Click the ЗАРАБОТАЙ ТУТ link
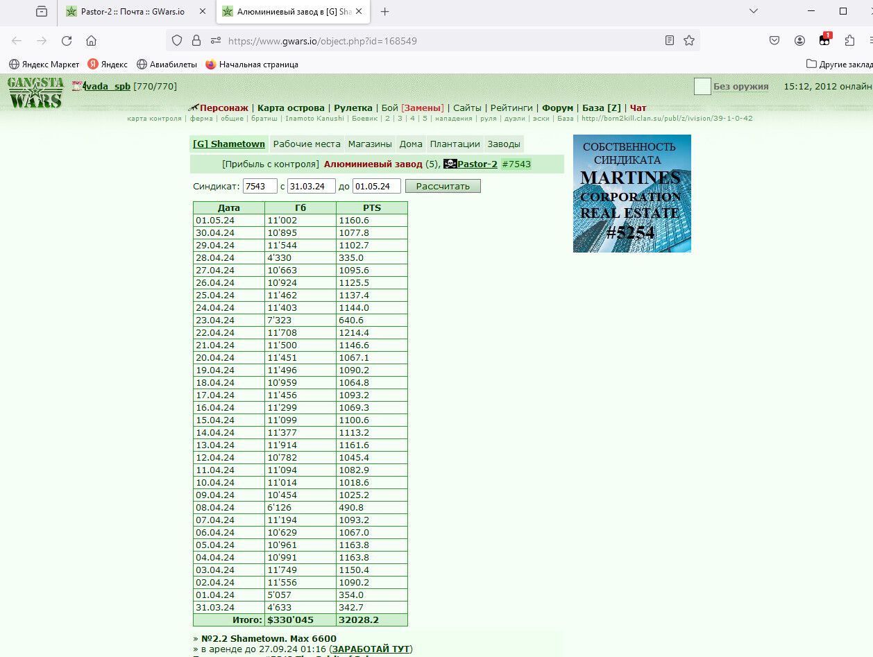This screenshot has width=873, height=657. pyautogui.click(x=371, y=649)
